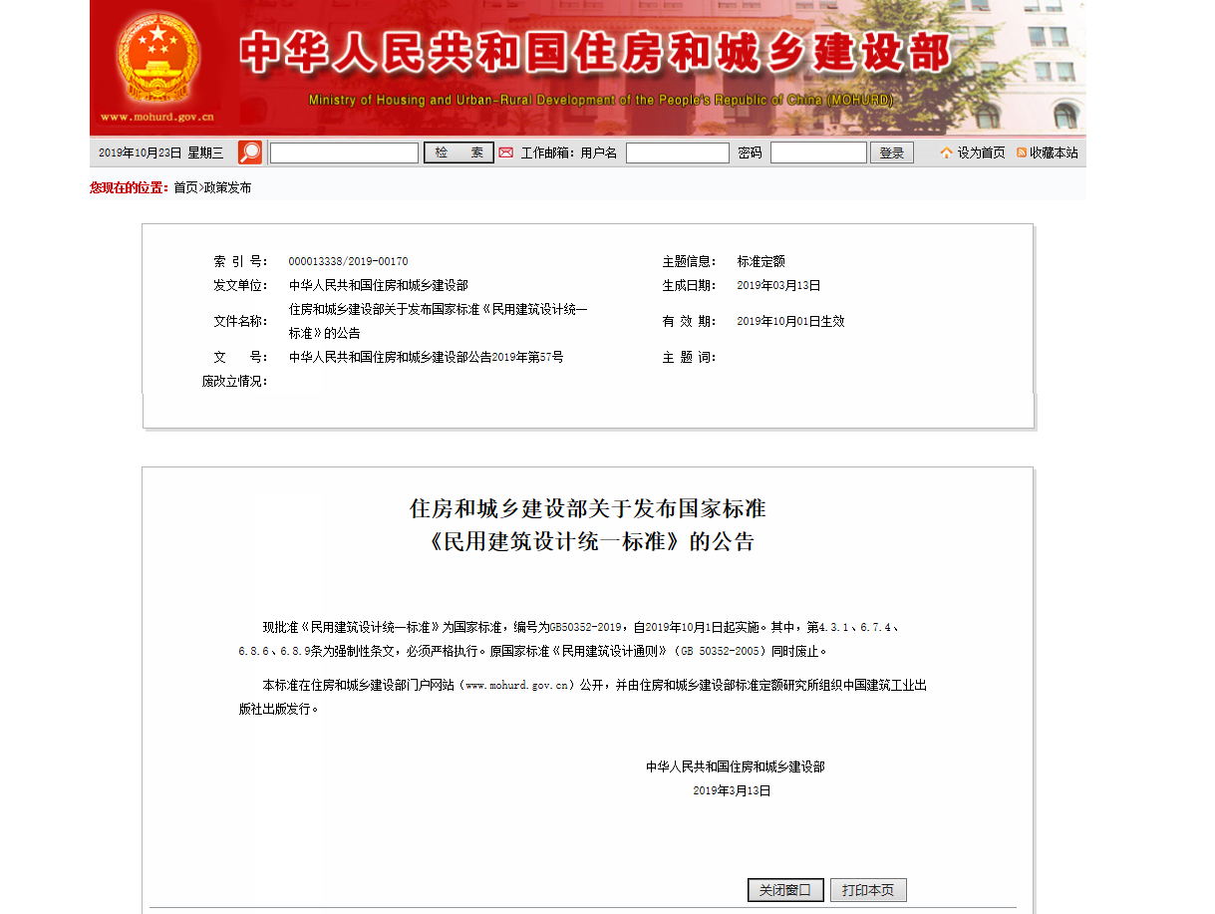Open 政策发布 in the breadcrumb
Screen dimensions: 1215x914
point(228,187)
